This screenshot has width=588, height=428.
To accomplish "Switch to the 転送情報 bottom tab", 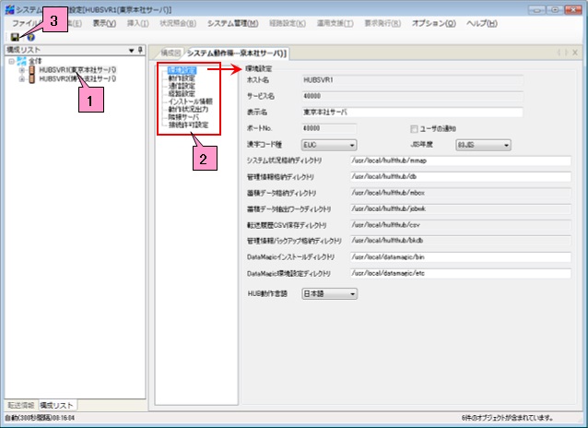I will click(19, 405).
